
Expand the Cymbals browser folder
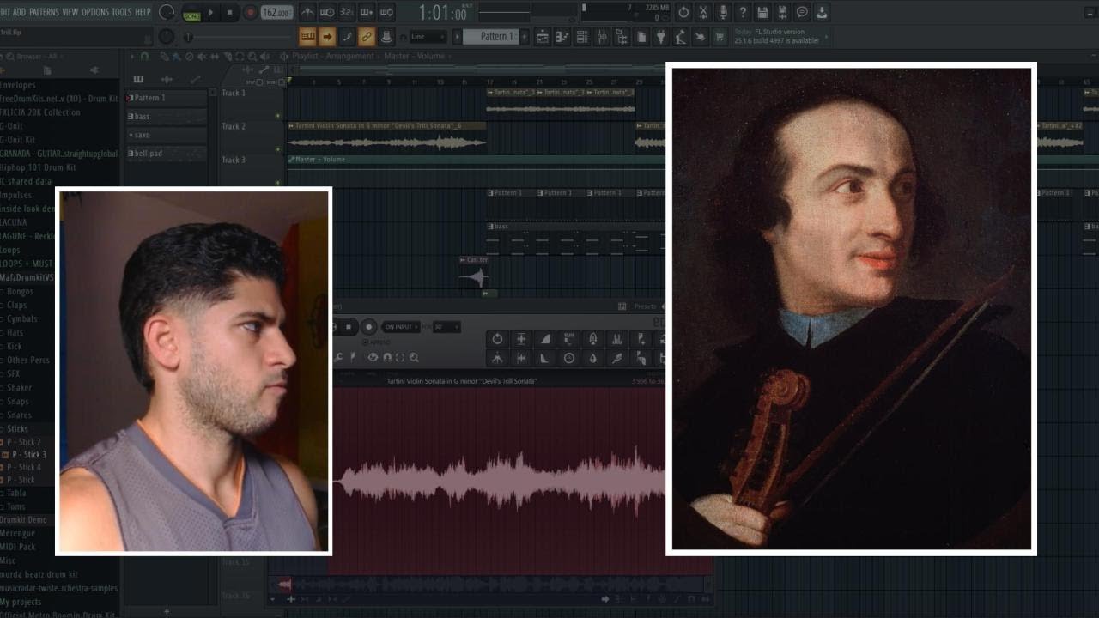pos(21,318)
